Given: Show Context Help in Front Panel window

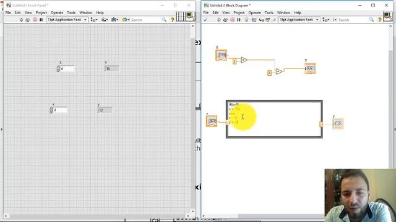Looking at the screenshot, I should point(173,20).
